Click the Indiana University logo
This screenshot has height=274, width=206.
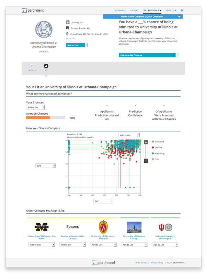(165, 227)
